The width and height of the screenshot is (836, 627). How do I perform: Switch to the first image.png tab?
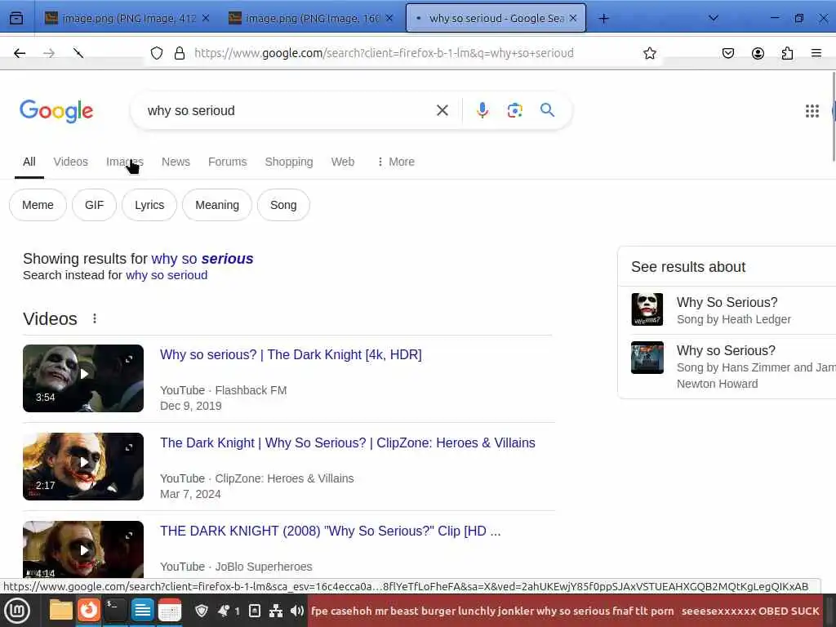coord(121,18)
